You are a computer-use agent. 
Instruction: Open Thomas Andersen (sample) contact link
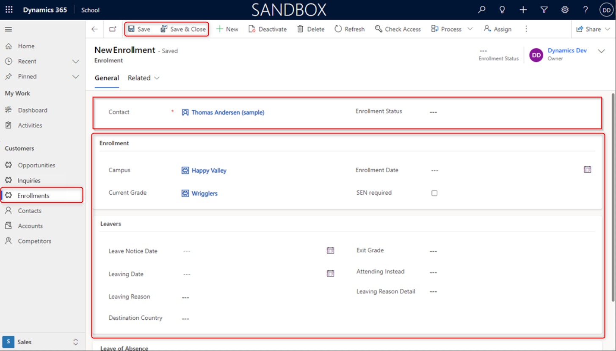pos(228,112)
